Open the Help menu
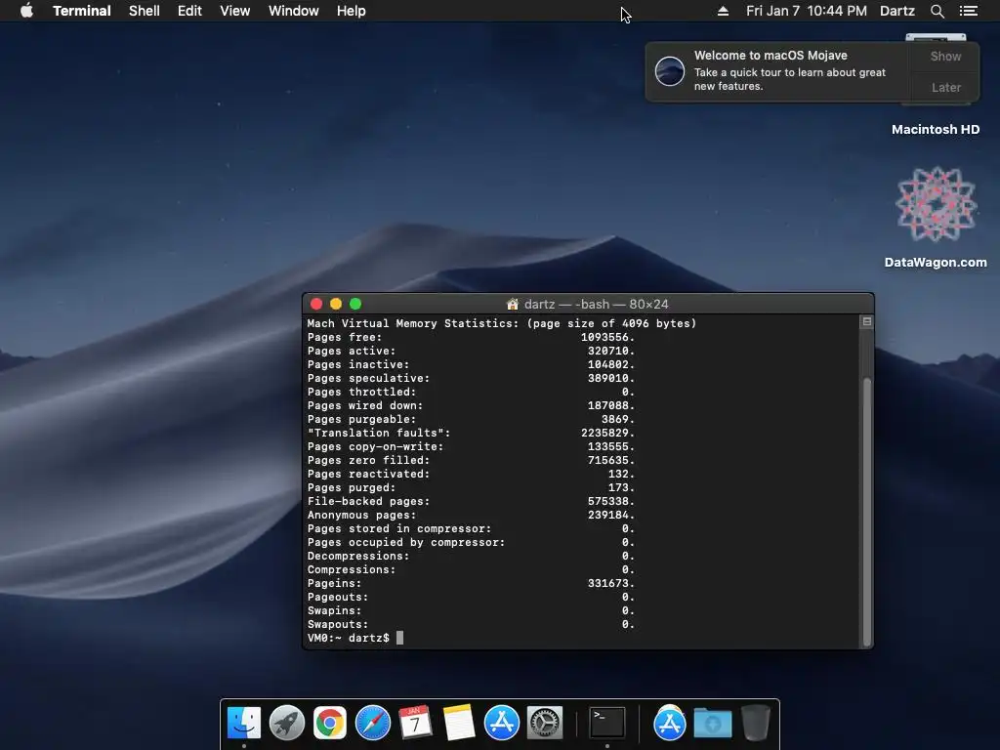 pyautogui.click(x=351, y=11)
